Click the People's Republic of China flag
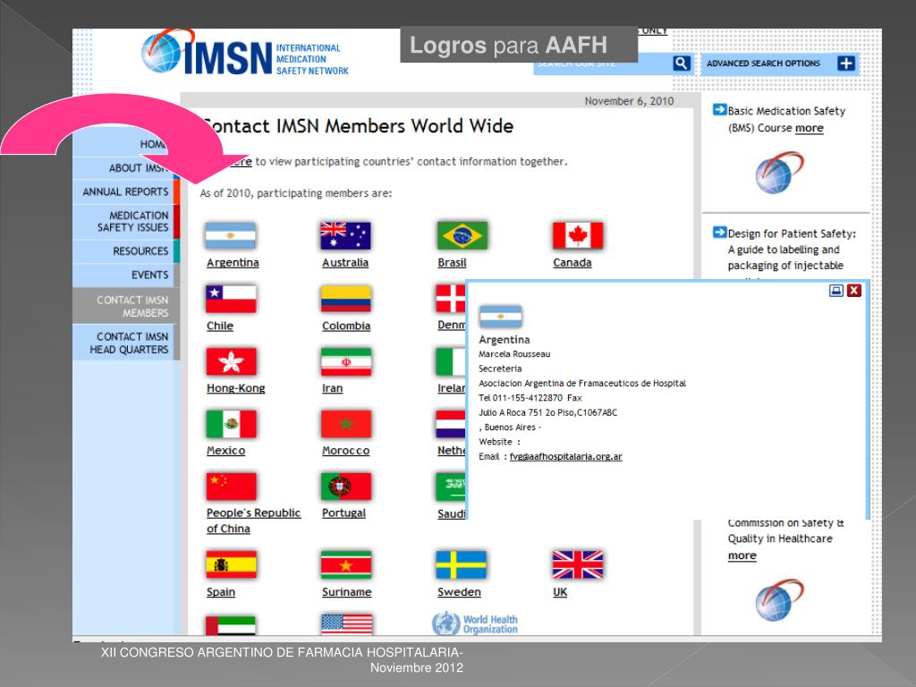 click(231, 487)
